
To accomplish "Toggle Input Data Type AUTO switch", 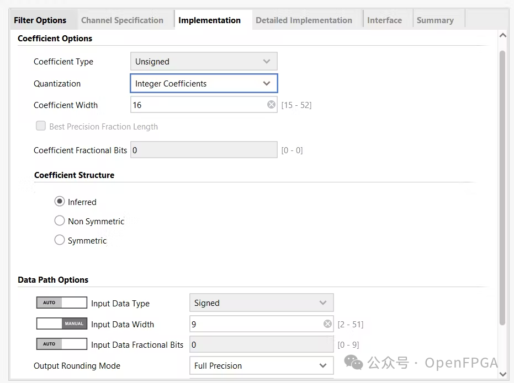I will tap(62, 303).
